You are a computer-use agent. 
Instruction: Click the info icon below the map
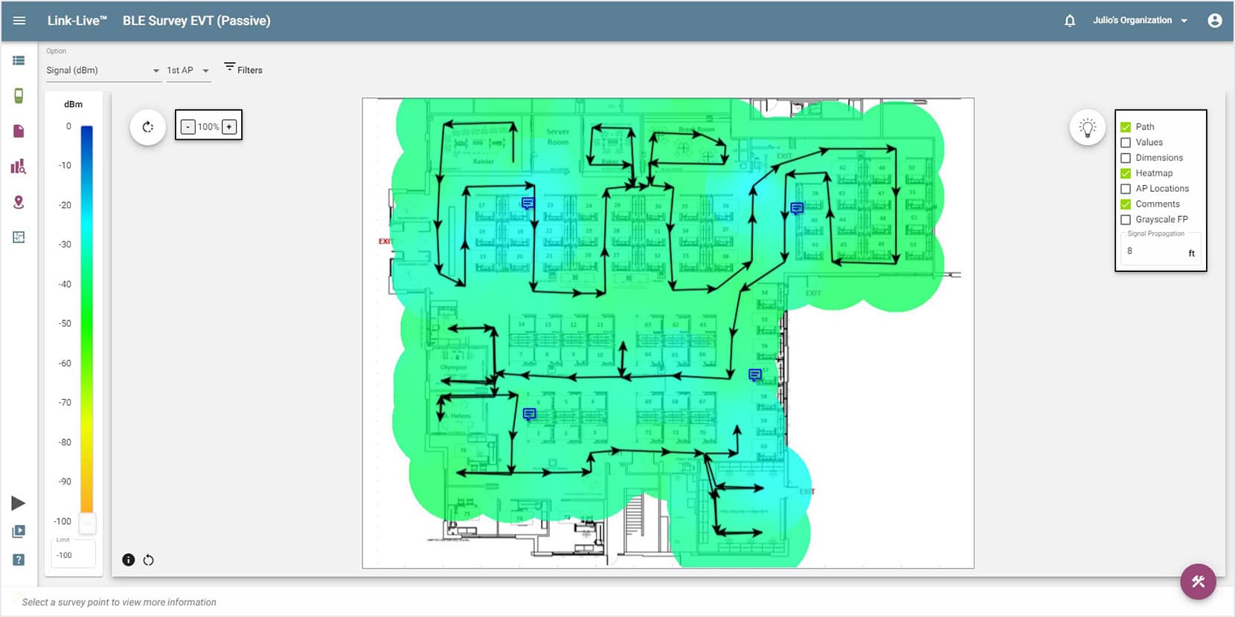click(x=128, y=560)
